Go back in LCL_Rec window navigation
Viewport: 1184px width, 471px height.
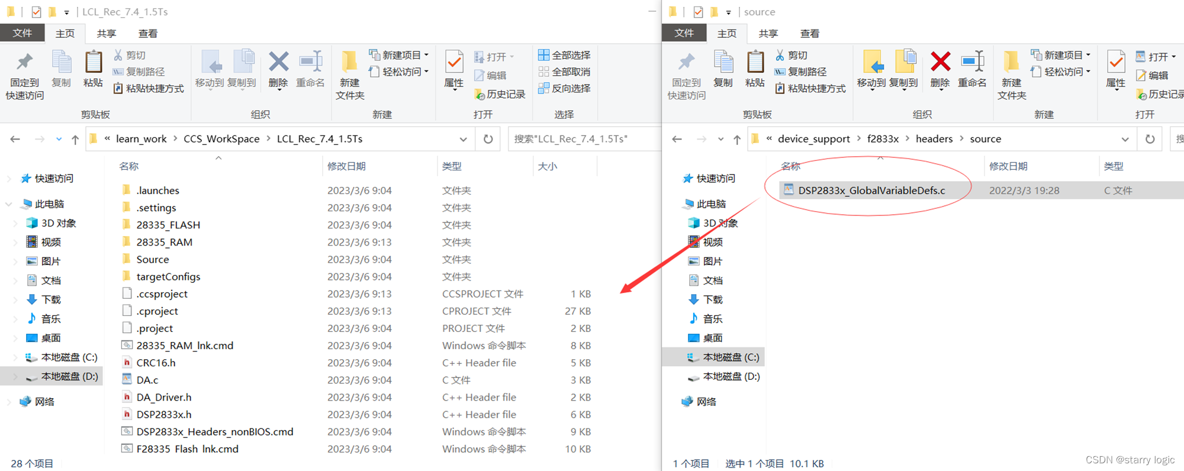point(15,139)
